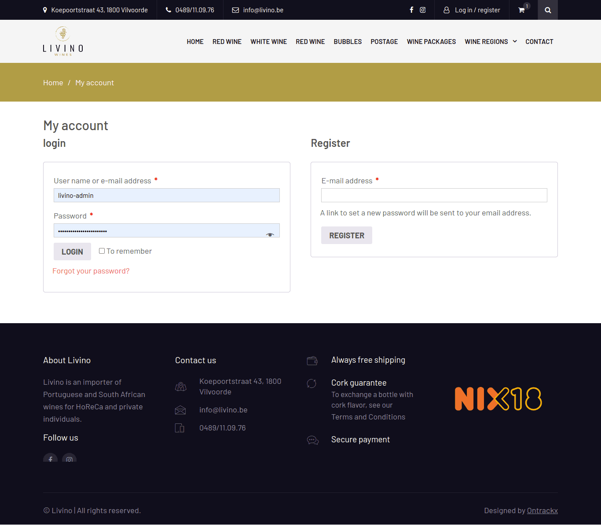Click the Register e-mail address field
The width and height of the screenshot is (601, 525).
[434, 195]
